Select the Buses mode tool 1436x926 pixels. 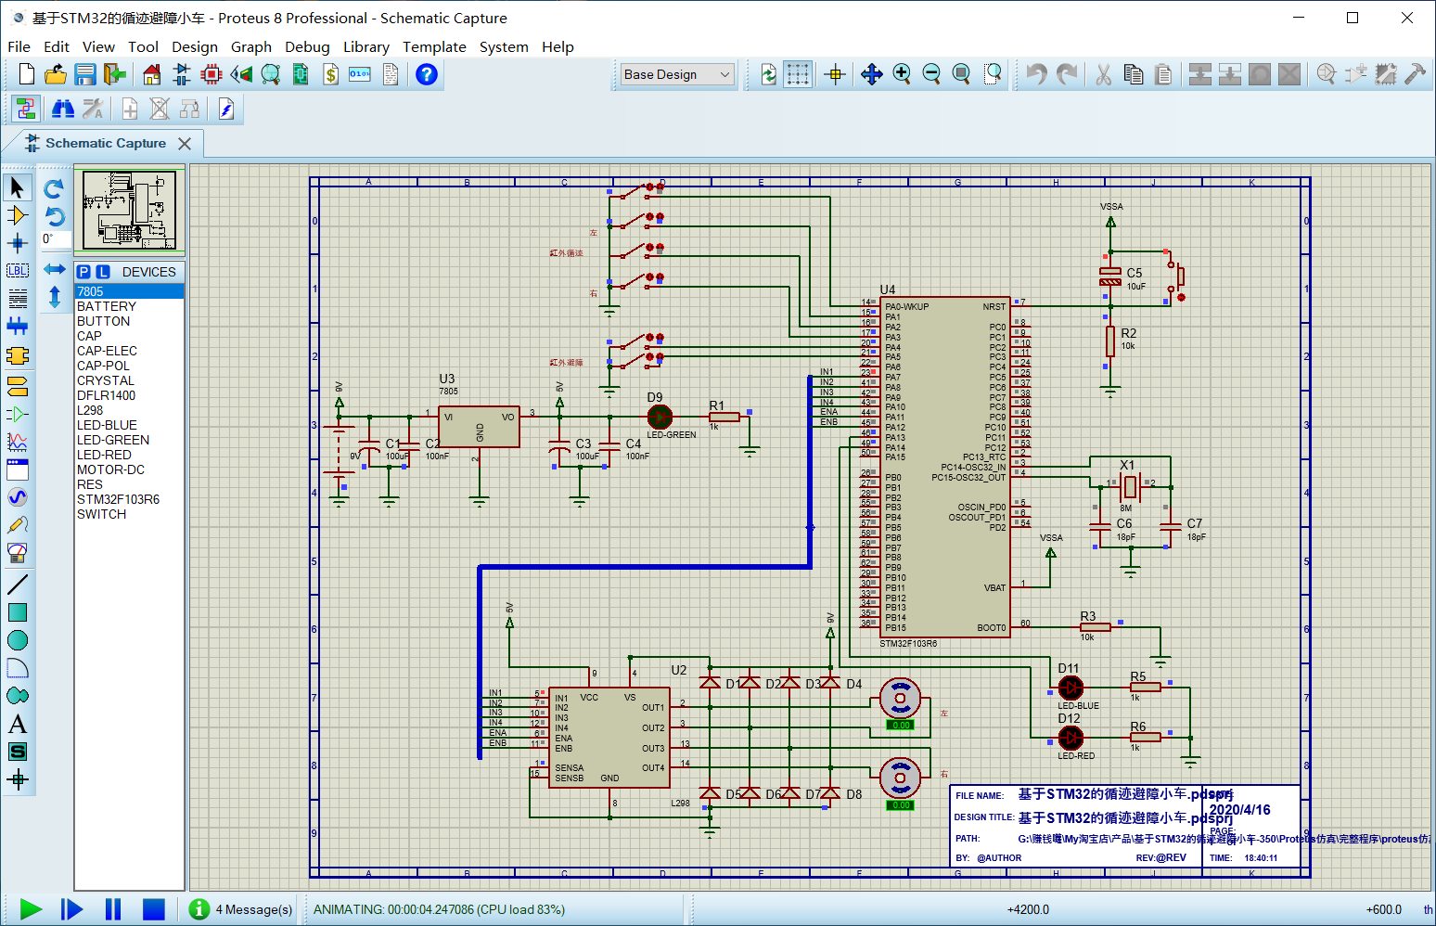coord(17,326)
